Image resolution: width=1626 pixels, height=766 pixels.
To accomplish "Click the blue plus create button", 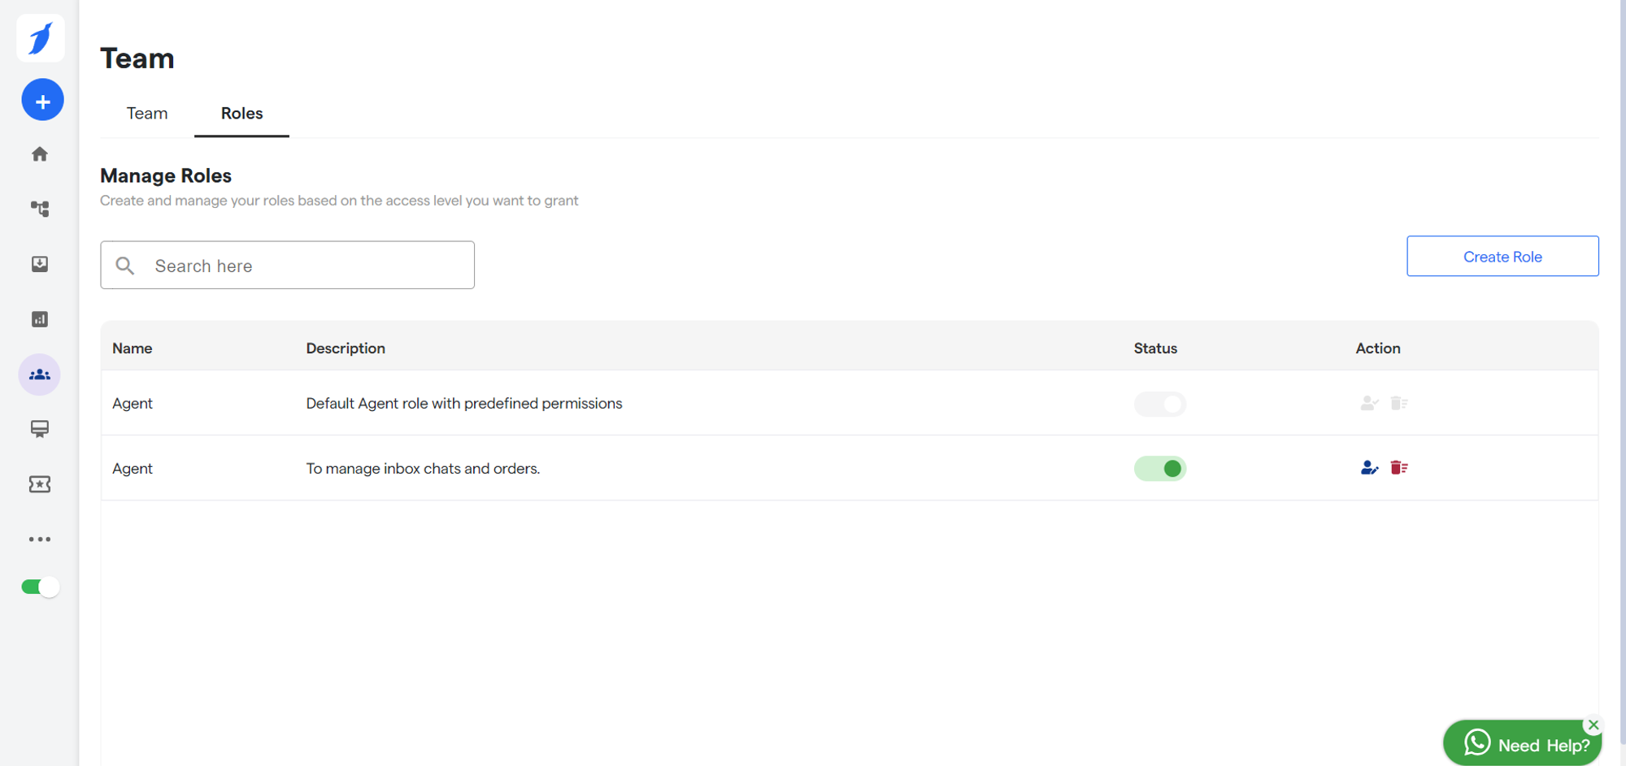I will [x=42, y=100].
